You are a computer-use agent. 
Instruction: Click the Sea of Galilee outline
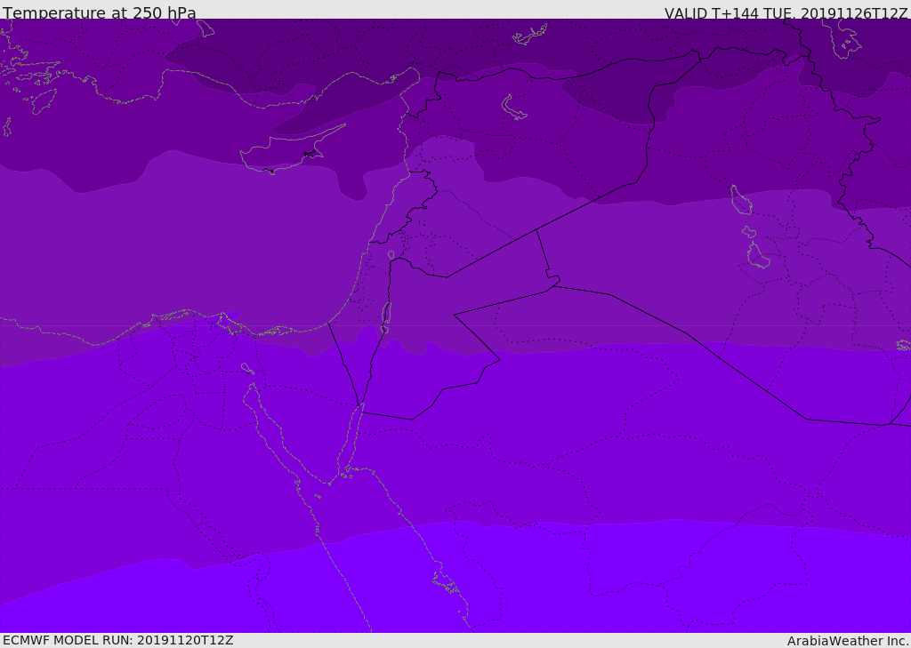391,255
